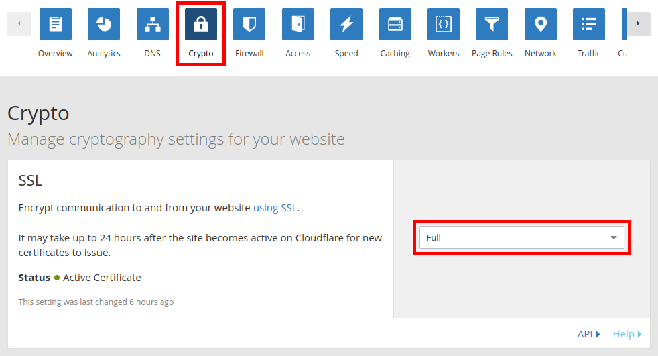Switch to the Caching tab label
This screenshot has height=356, width=658.
pyautogui.click(x=395, y=54)
